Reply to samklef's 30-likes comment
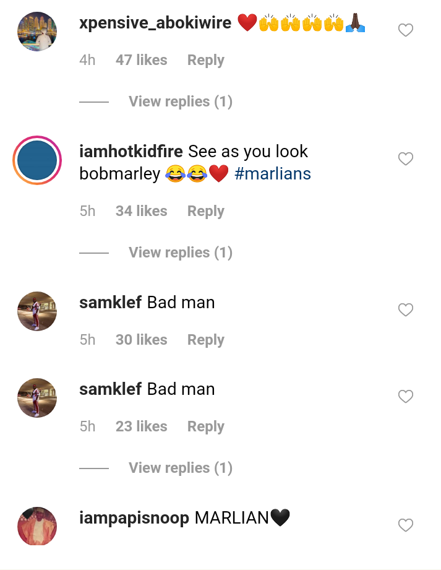 pos(205,340)
